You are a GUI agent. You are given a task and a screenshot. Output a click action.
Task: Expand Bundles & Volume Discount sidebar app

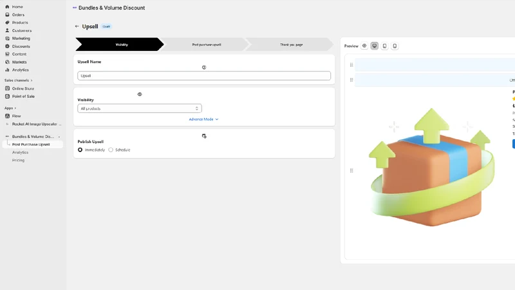point(33,137)
